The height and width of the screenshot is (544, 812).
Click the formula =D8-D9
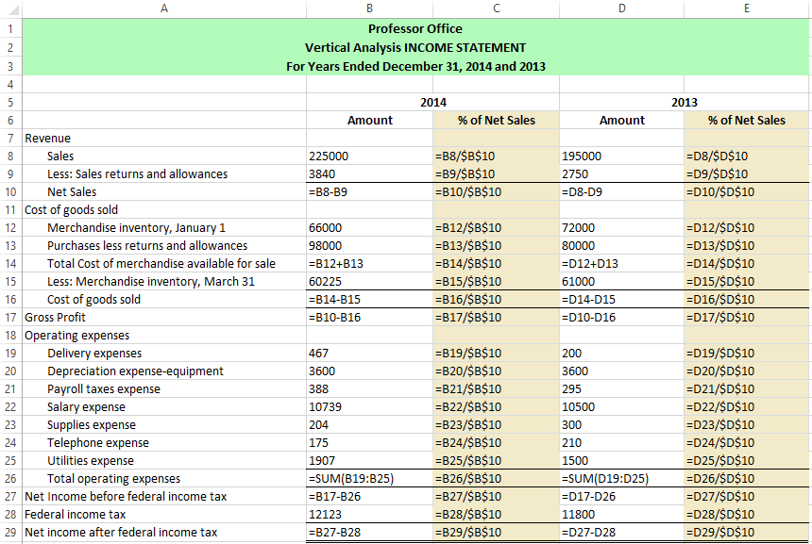pyautogui.click(x=621, y=191)
